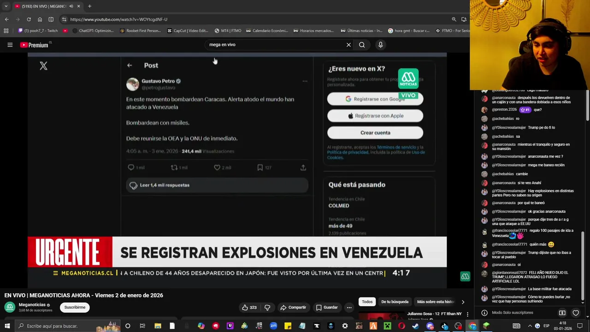Open the 'Horarios mercados...' bookmark
The height and width of the screenshot is (332, 590).
pyautogui.click(x=314, y=31)
